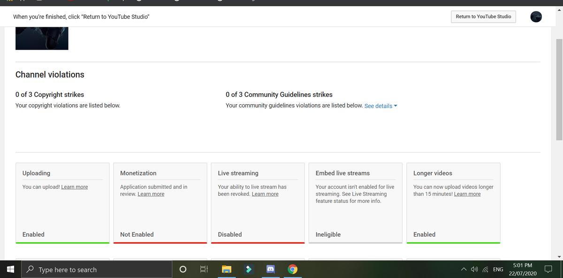Click the channel banner thumbnail image
This screenshot has height=278, width=563.
pyautogui.click(x=42, y=39)
